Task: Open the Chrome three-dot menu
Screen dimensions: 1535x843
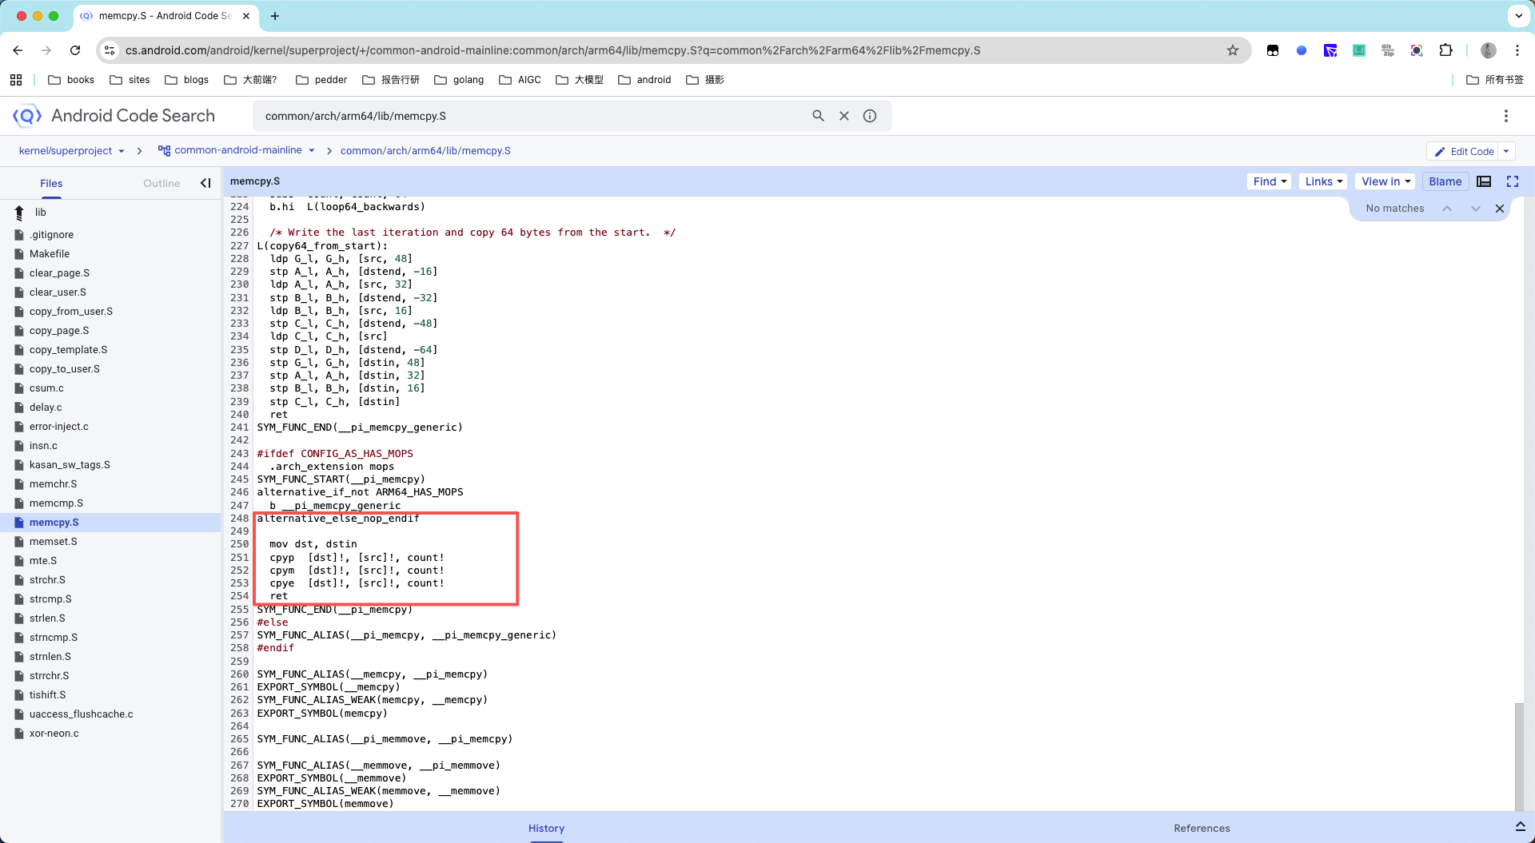Action: pos(1517,50)
